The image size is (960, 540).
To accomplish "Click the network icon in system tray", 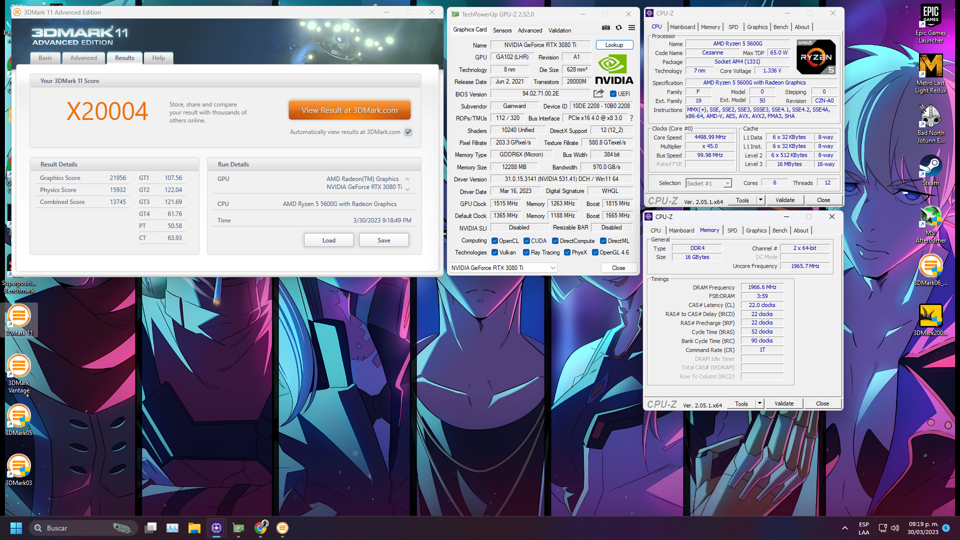I will click(x=882, y=528).
